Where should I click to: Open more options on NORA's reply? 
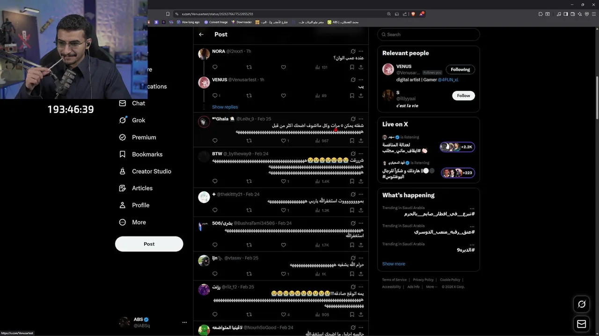coord(361,51)
